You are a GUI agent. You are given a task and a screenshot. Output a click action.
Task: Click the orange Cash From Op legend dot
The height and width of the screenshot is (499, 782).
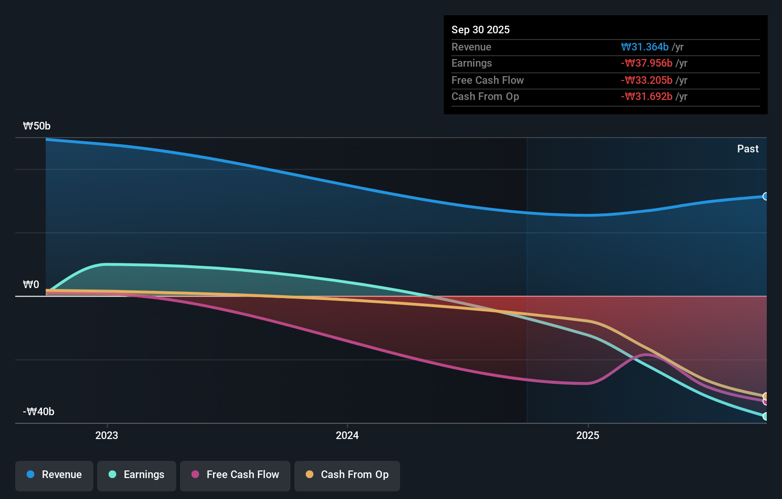(x=310, y=474)
